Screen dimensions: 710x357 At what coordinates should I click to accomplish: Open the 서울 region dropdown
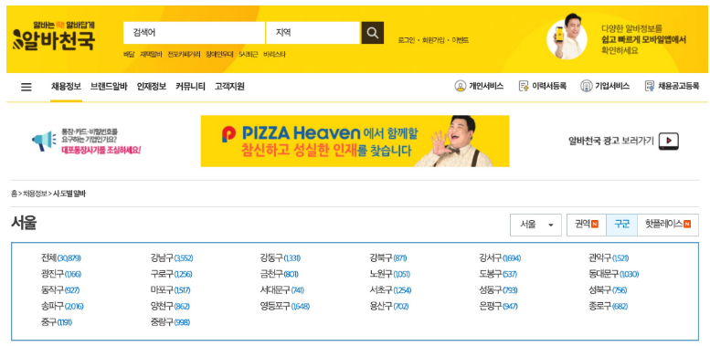[535, 225]
